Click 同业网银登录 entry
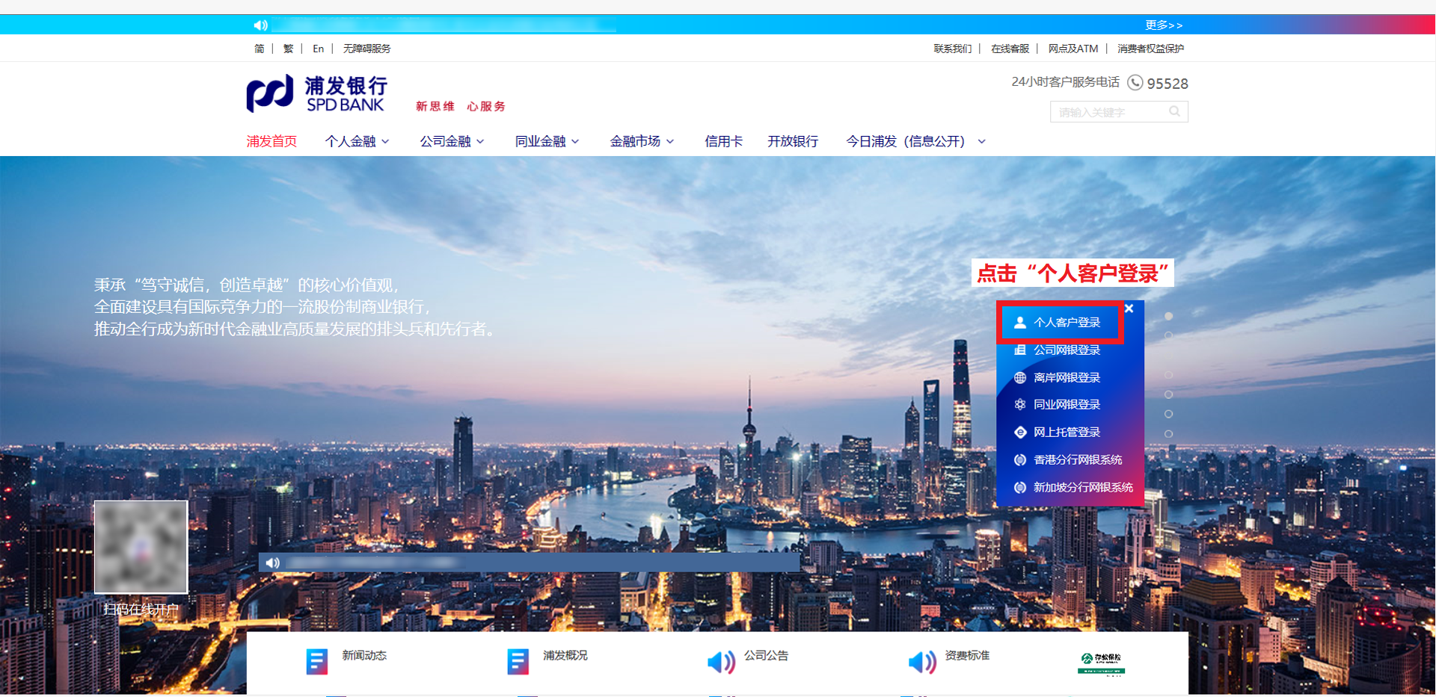The image size is (1436, 697). click(1067, 405)
